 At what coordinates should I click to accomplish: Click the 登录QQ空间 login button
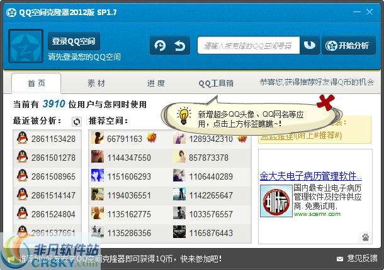tap(74, 41)
